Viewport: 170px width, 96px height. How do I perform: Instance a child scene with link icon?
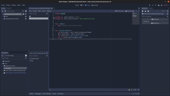(x=5, y=11)
